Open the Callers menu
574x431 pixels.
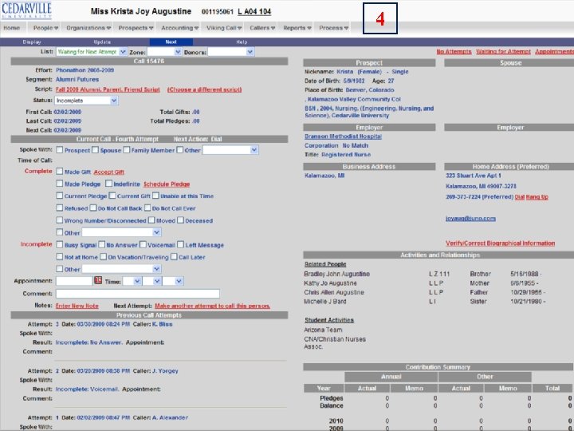coord(262,28)
